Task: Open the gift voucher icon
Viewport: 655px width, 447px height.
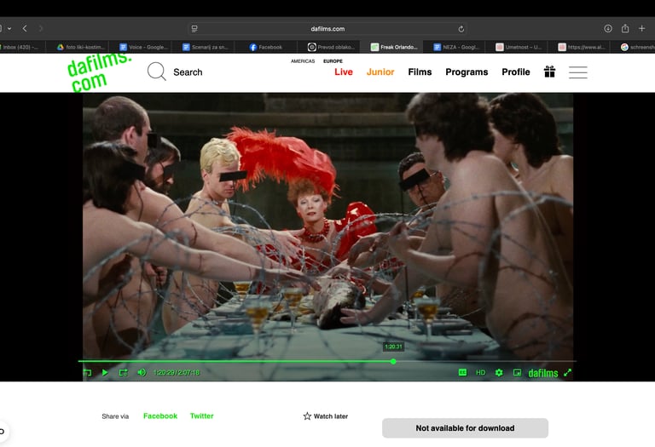Action: pos(550,72)
